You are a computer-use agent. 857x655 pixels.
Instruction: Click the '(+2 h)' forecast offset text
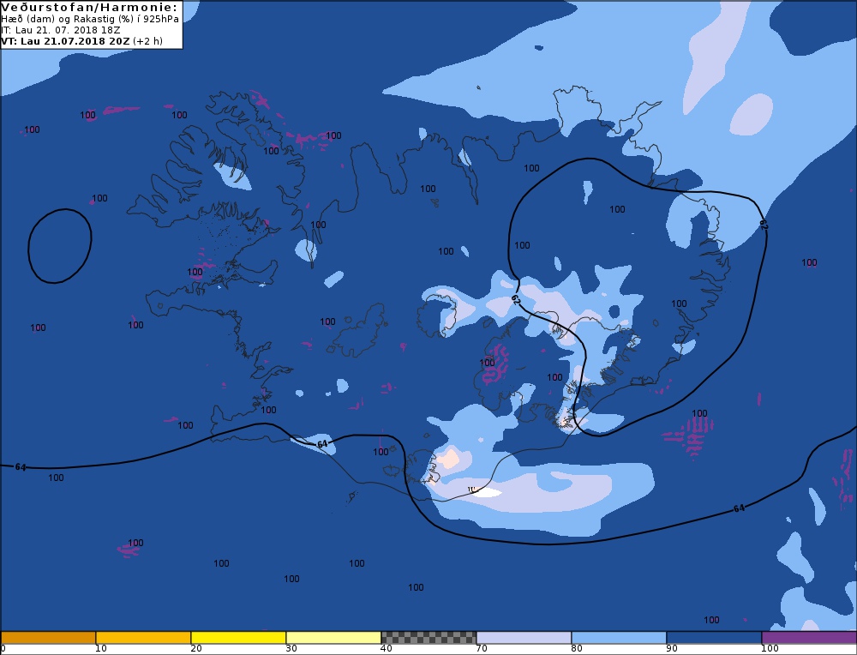147,41
